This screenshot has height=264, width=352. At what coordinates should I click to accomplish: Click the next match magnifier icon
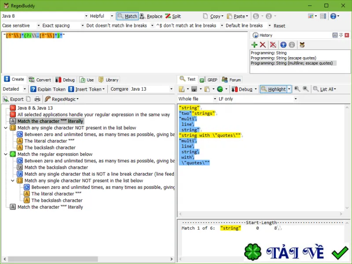[305, 89]
